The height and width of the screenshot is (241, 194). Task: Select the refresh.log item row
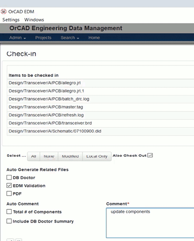pos(100,115)
